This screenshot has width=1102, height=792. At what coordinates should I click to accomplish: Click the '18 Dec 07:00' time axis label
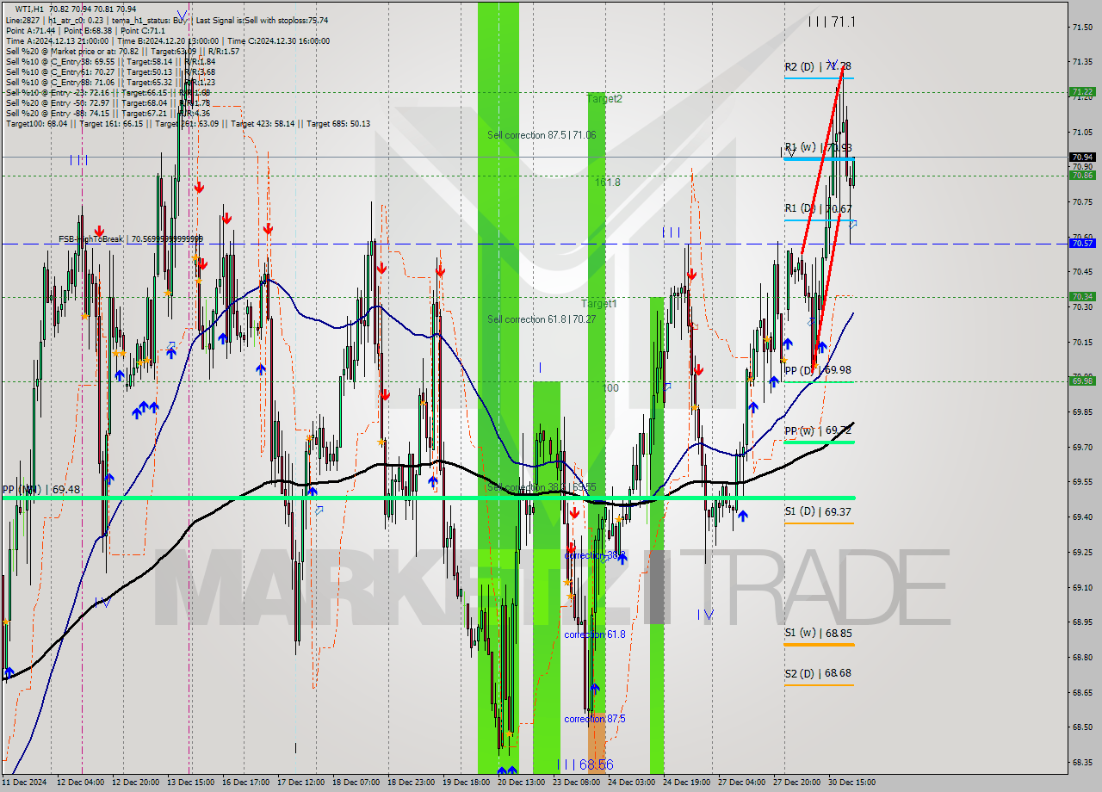pyautogui.click(x=355, y=783)
